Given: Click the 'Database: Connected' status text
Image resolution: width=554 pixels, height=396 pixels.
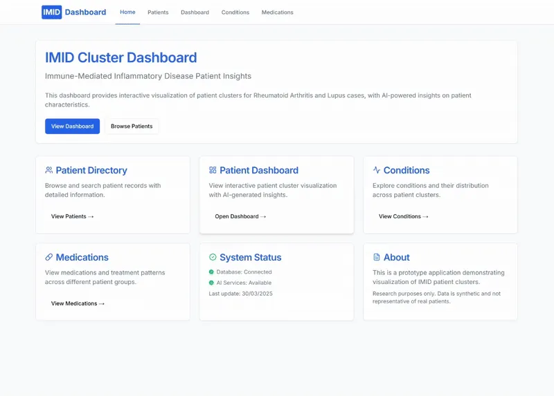Looking at the screenshot, I should point(244,272).
